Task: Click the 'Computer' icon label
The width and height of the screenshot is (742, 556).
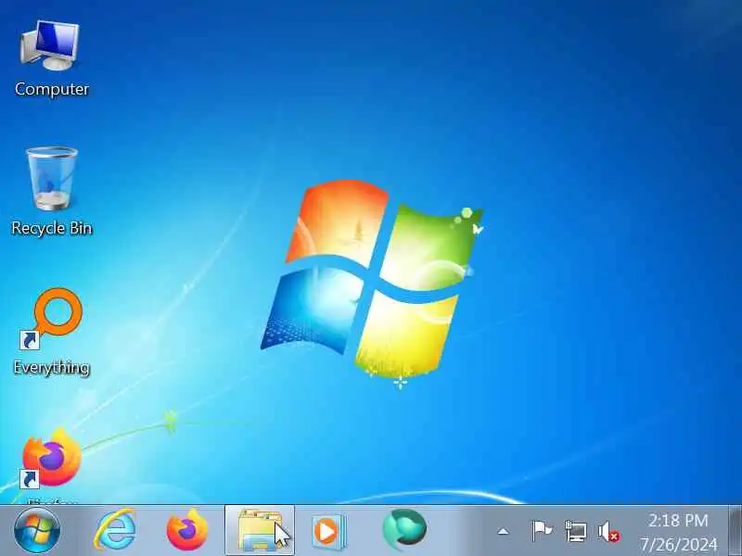Action: [52, 89]
